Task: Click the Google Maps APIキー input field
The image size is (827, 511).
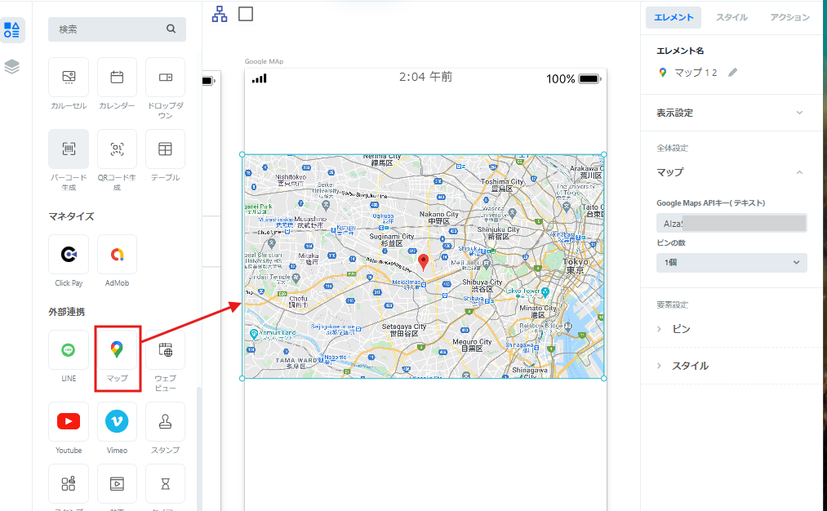Action: [731, 224]
